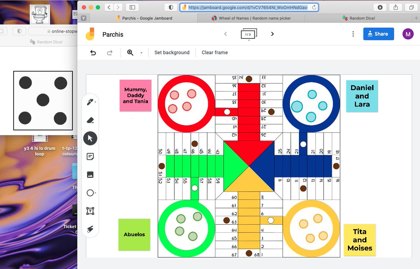Click shield icon in back Safari window
The width and height of the screenshot is (420, 269).
tap(19, 31)
